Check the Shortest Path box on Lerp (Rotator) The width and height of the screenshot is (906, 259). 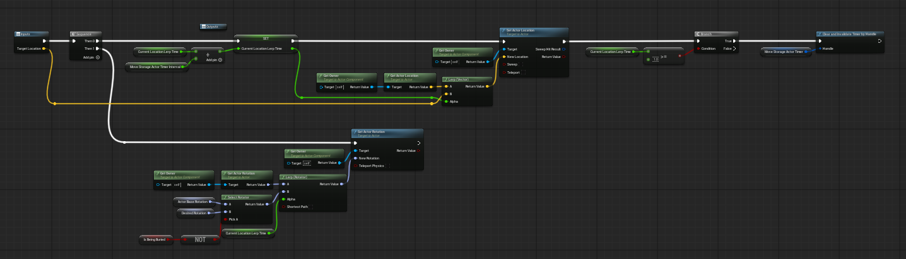[312, 207]
